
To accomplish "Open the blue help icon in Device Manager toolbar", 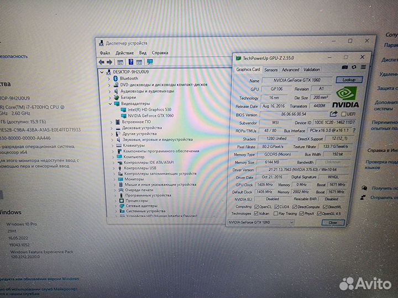I will [130, 62].
